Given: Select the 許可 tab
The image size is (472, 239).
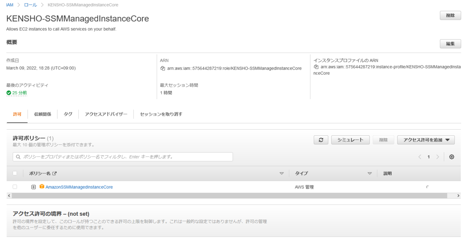Looking at the screenshot, I should [17, 114].
